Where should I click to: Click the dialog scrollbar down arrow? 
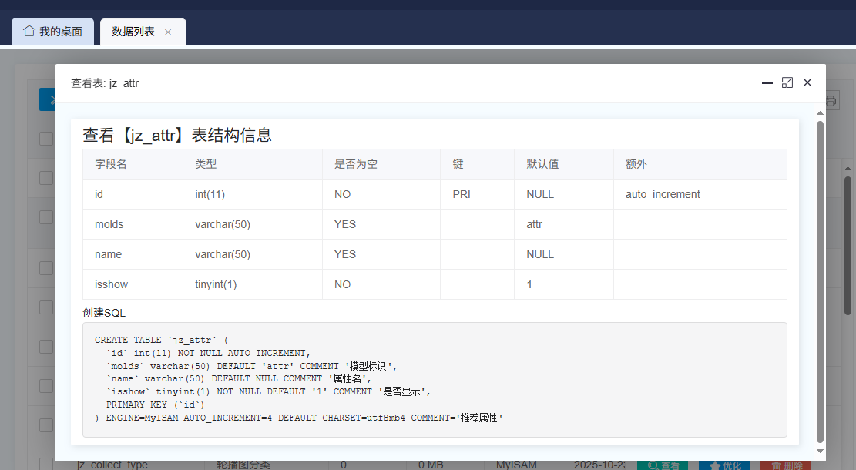pyautogui.click(x=820, y=451)
